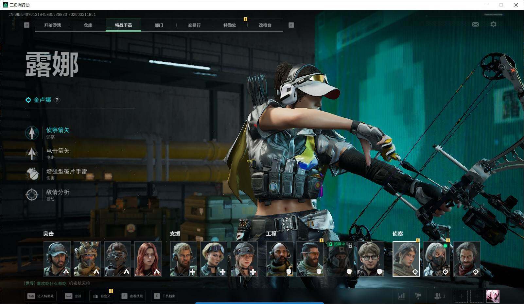Viewport: 524px width, 304px height.
Task: Open the 部门 tab
Action: 159,25
